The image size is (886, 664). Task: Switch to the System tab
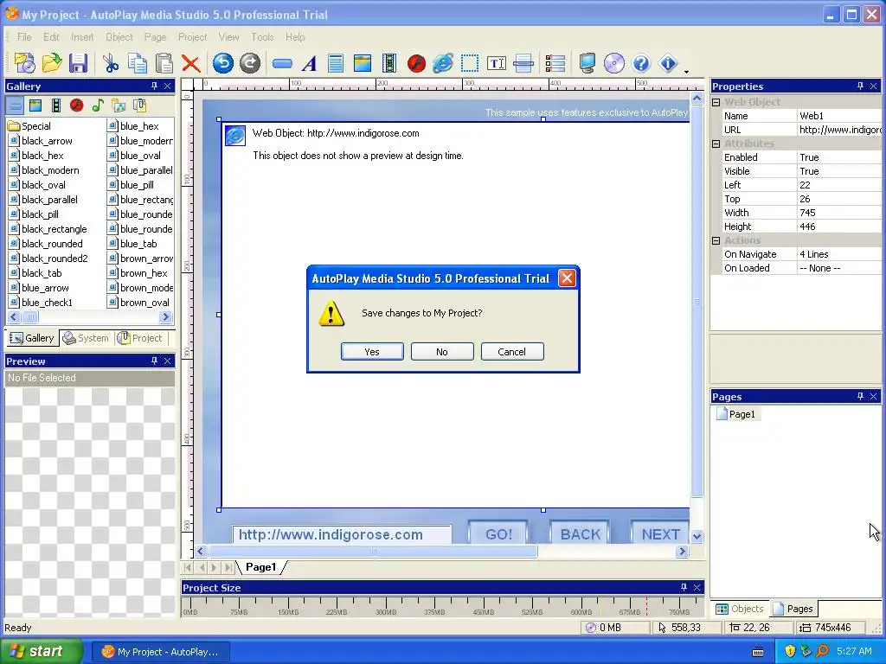(87, 338)
